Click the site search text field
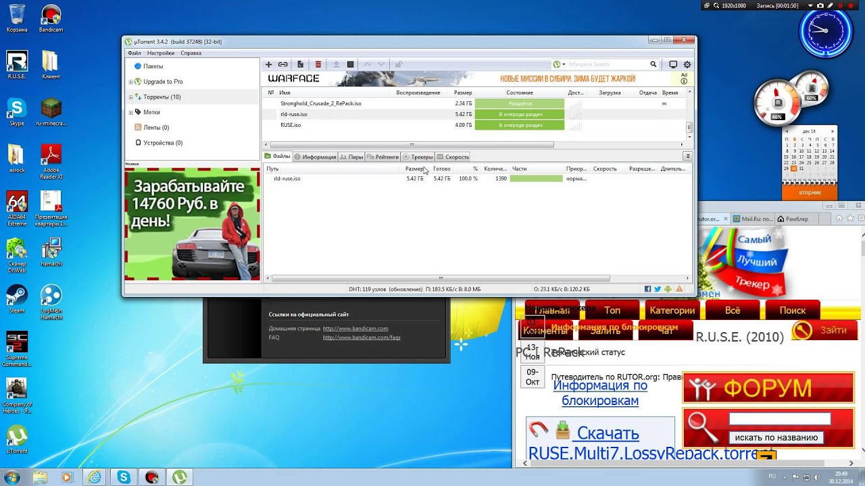This screenshot has height=486, width=865. (779, 419)
